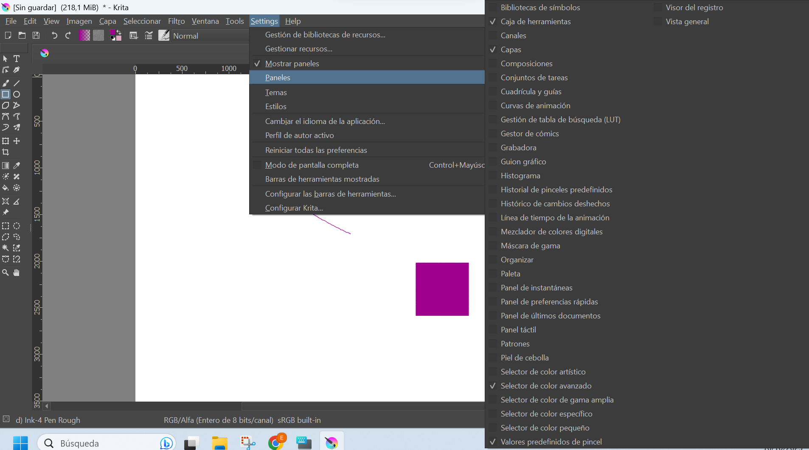Open the pattern fill swatch
This screenshot has width=809, height=450.
(x=98, y=36)
